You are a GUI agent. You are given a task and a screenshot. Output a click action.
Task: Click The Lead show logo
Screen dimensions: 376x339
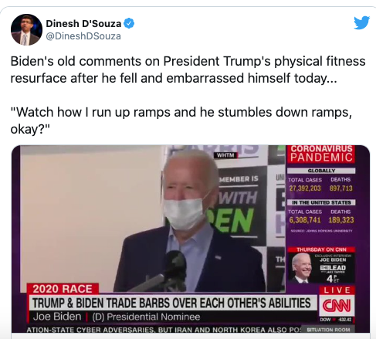tap(333, 268)
